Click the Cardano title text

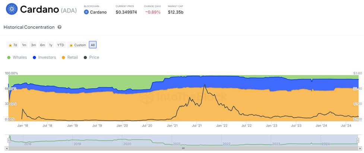pyautogui.click(x=39, y=9)
